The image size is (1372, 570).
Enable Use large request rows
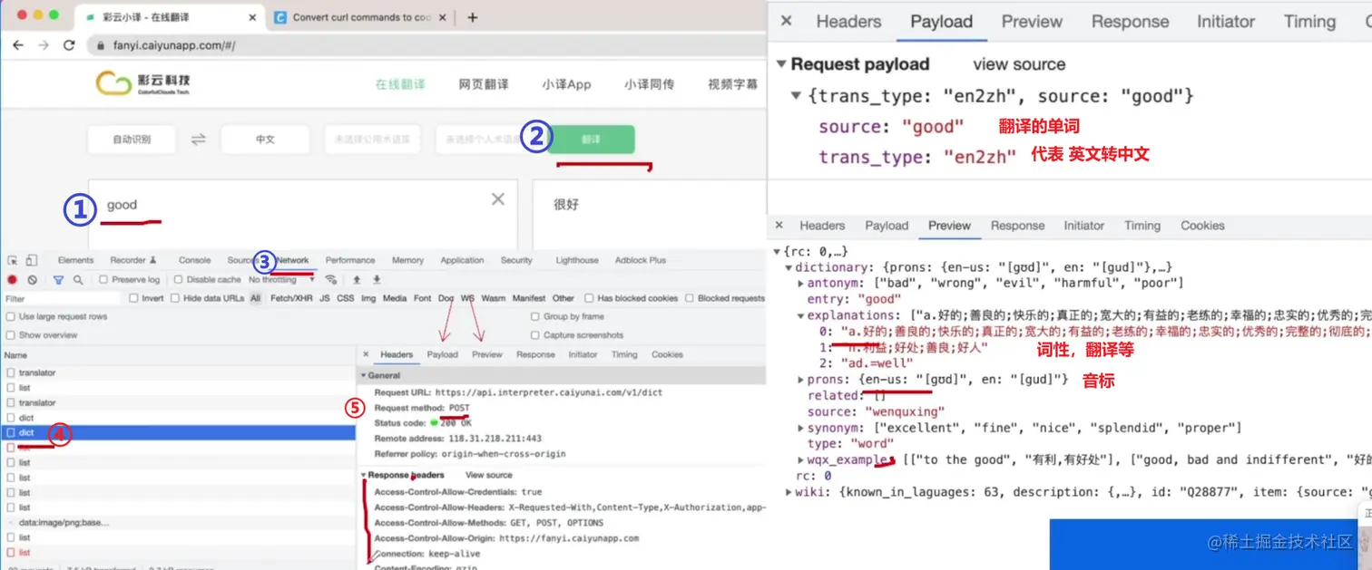[x=11, y=316]
